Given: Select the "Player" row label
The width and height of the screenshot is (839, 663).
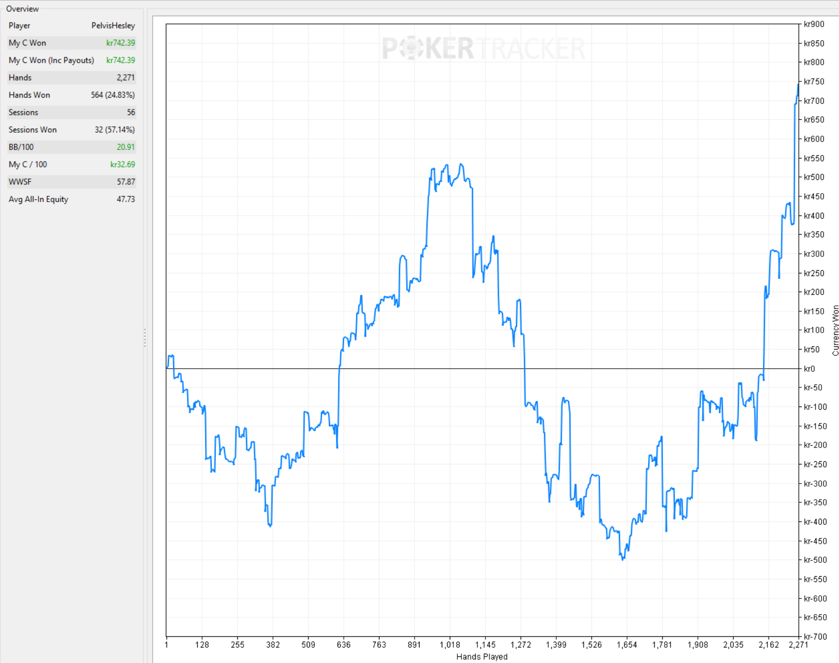Looking at the screenshot, I should (20, 25).
